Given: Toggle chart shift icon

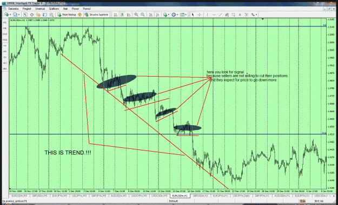Looking at the screenshot, I should click(157, 15).
